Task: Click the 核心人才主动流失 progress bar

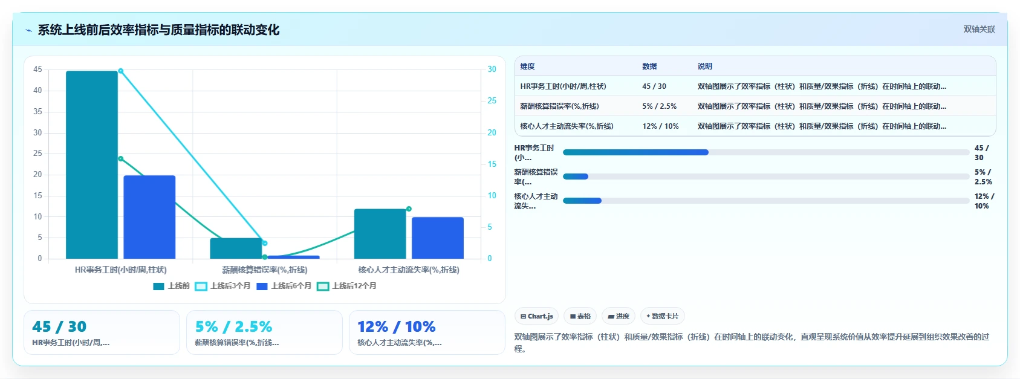Action: click(x=766, y=201)
